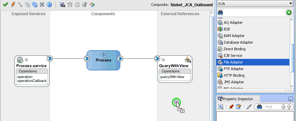The image size is (296, 121).
Task: Click the blue information icon in toolbar
Action: pos(49,5)
